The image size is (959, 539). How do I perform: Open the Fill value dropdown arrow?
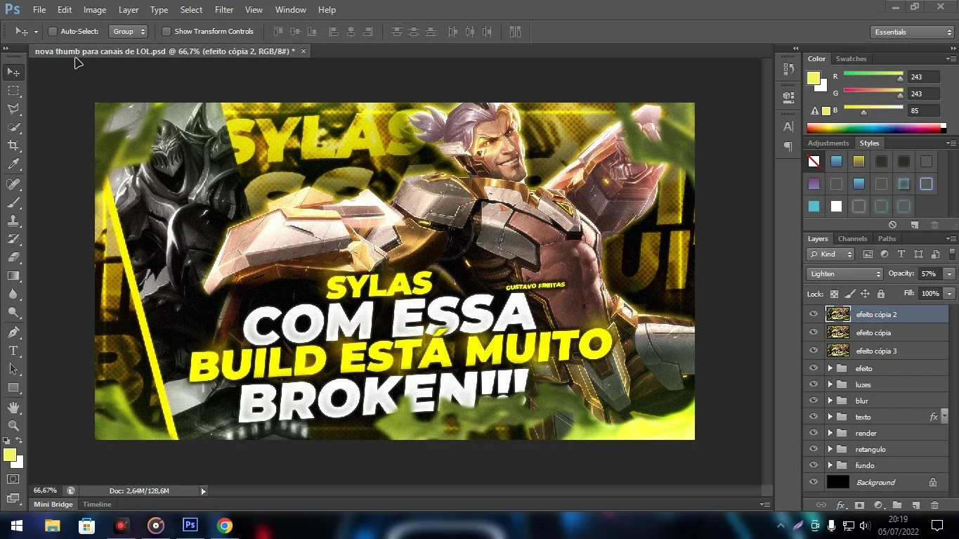(950, 293)
